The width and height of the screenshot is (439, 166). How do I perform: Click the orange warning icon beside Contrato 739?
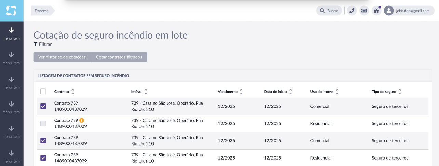click(x=82, y=120)
